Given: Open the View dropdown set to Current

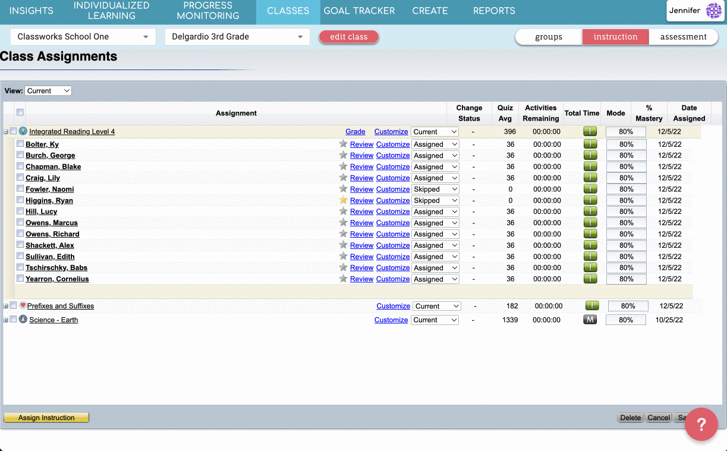Looking at the screenshot, I should coord(48,91).
